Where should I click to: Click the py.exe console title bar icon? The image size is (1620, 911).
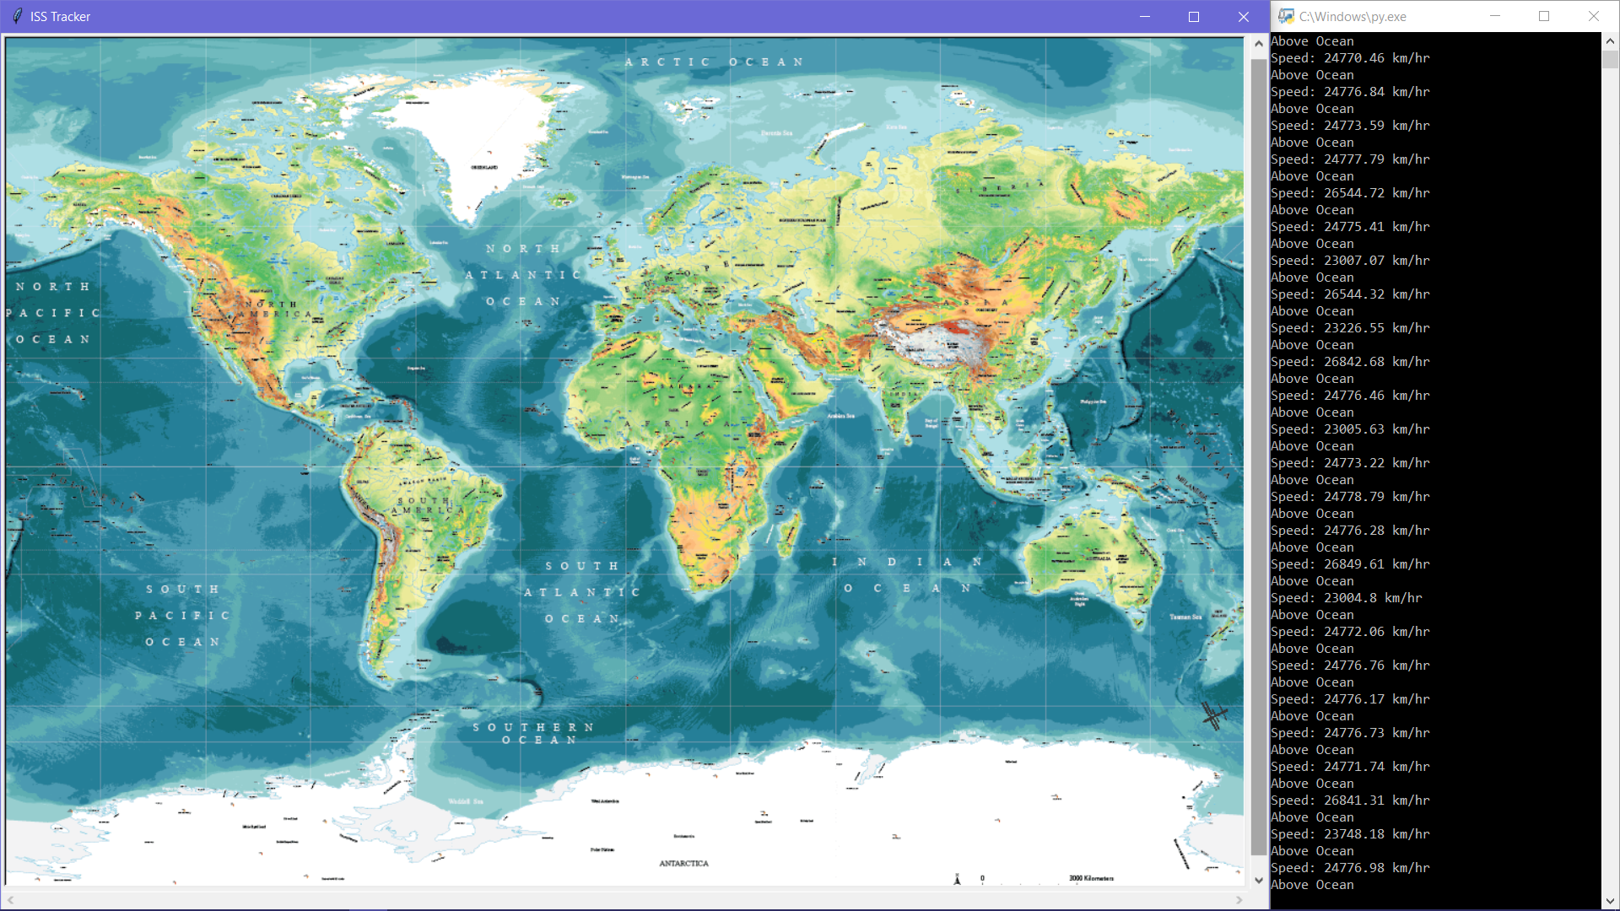click(x=1285, y=16)
